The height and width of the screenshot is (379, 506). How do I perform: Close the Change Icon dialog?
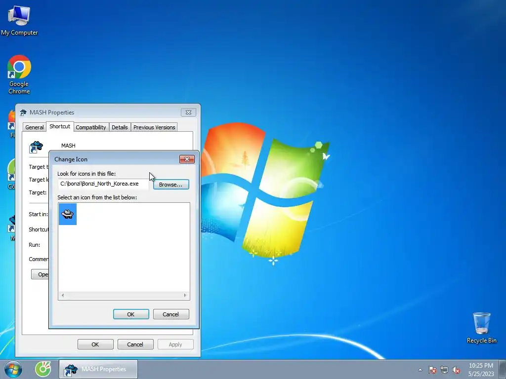[x=187, y=159]
